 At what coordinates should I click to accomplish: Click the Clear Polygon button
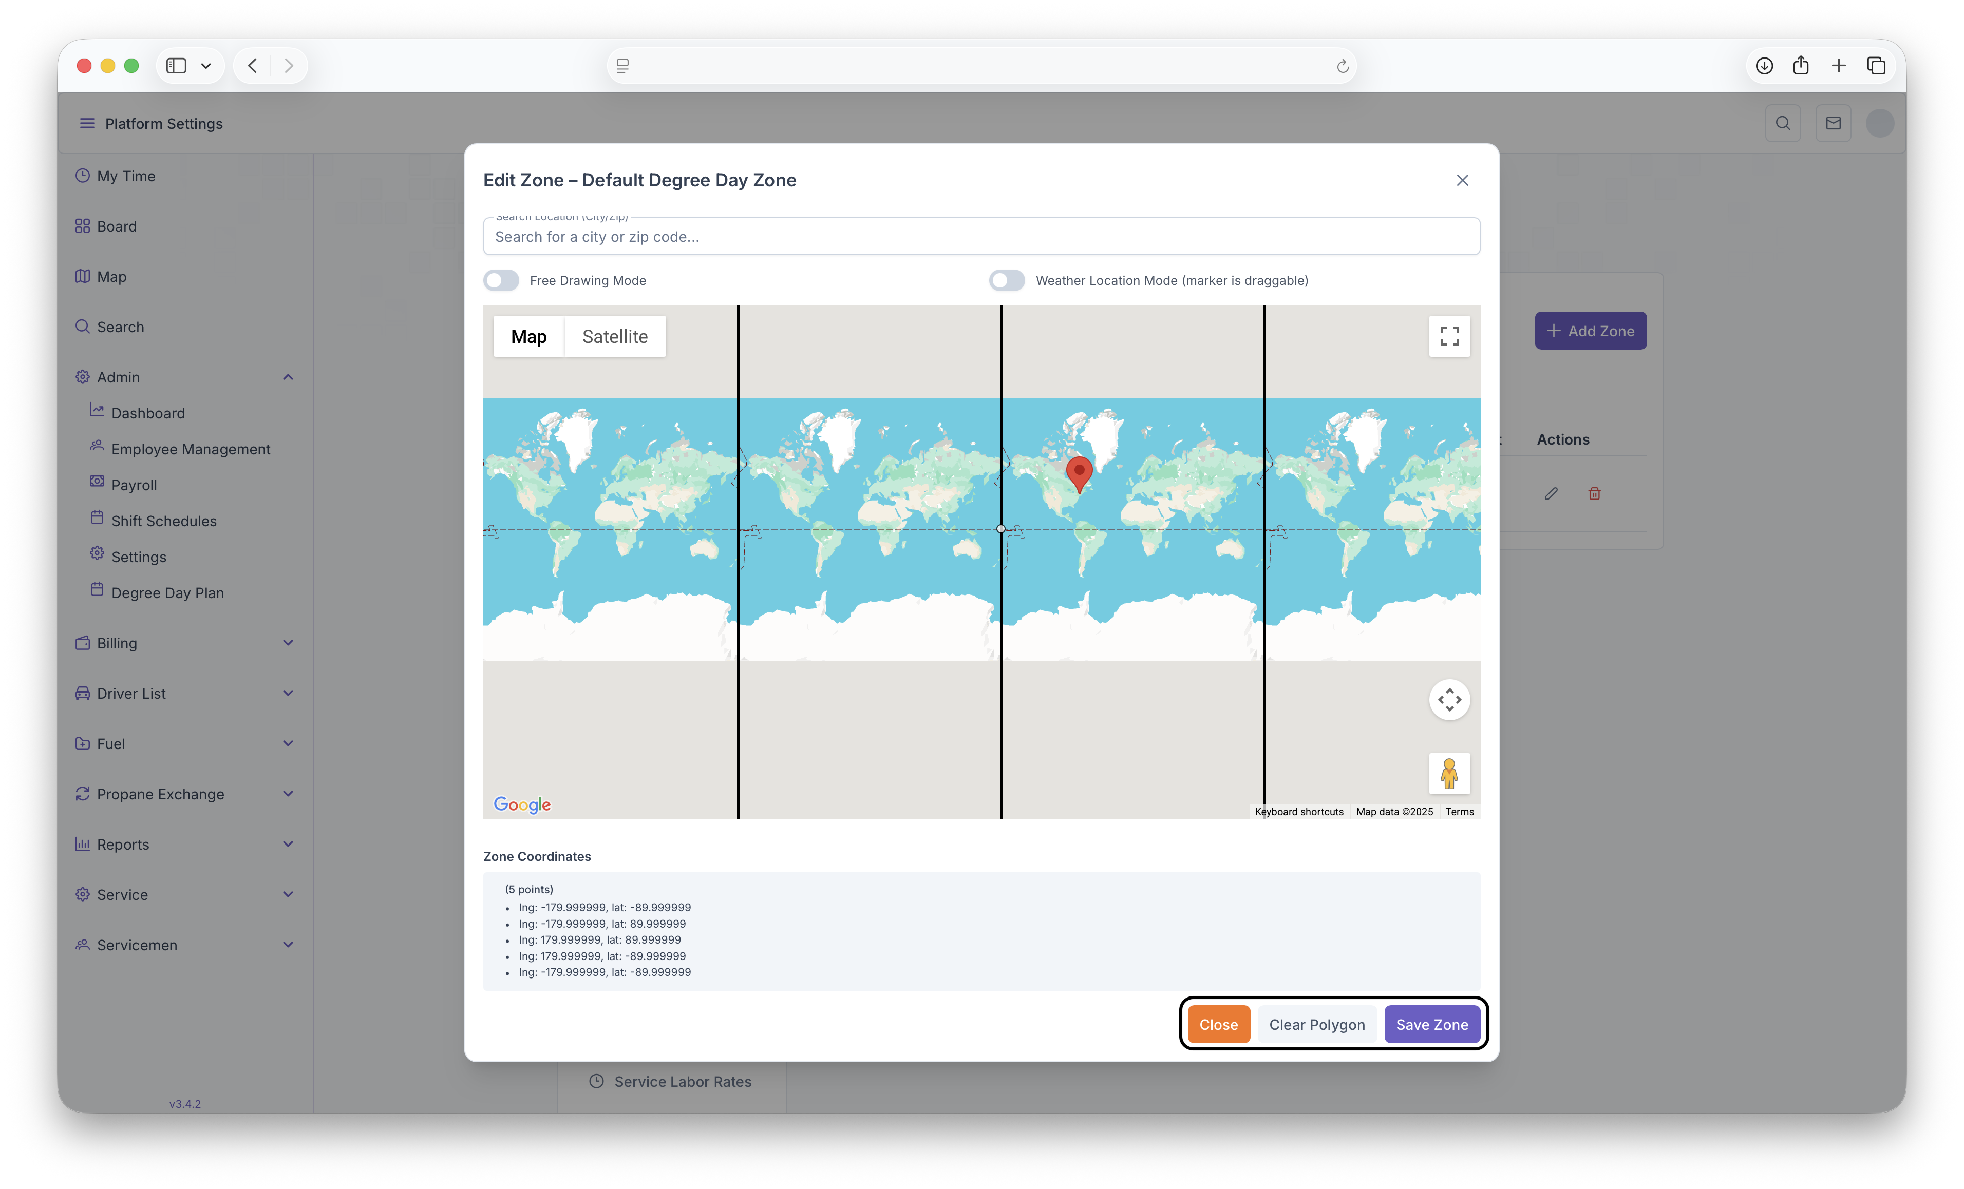(1317, 1024)
